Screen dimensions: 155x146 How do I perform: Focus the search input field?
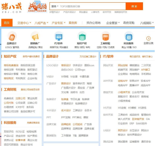[x=92, y=6]
